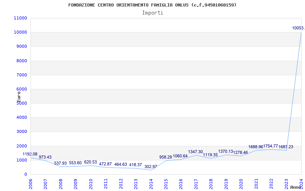The width and height of the screenshot is (305, 191).
Task: Click the 9000 y-axis tick label
Action: (x=22, y=46)
